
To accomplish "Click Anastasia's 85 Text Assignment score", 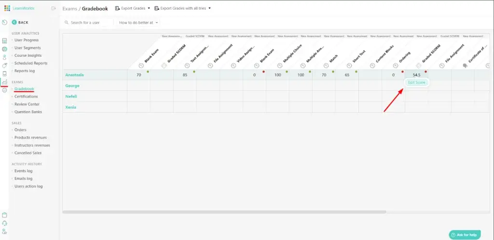I will click(x=185, y=75).
